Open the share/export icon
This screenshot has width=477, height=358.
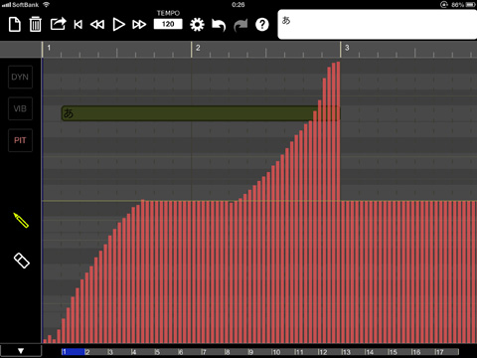point(58,24)
